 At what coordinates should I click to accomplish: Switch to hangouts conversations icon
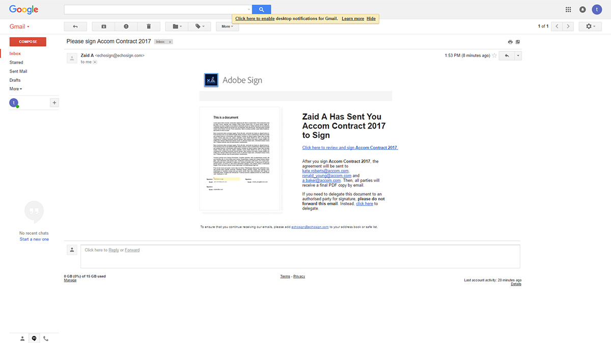(x=34, y=338)
